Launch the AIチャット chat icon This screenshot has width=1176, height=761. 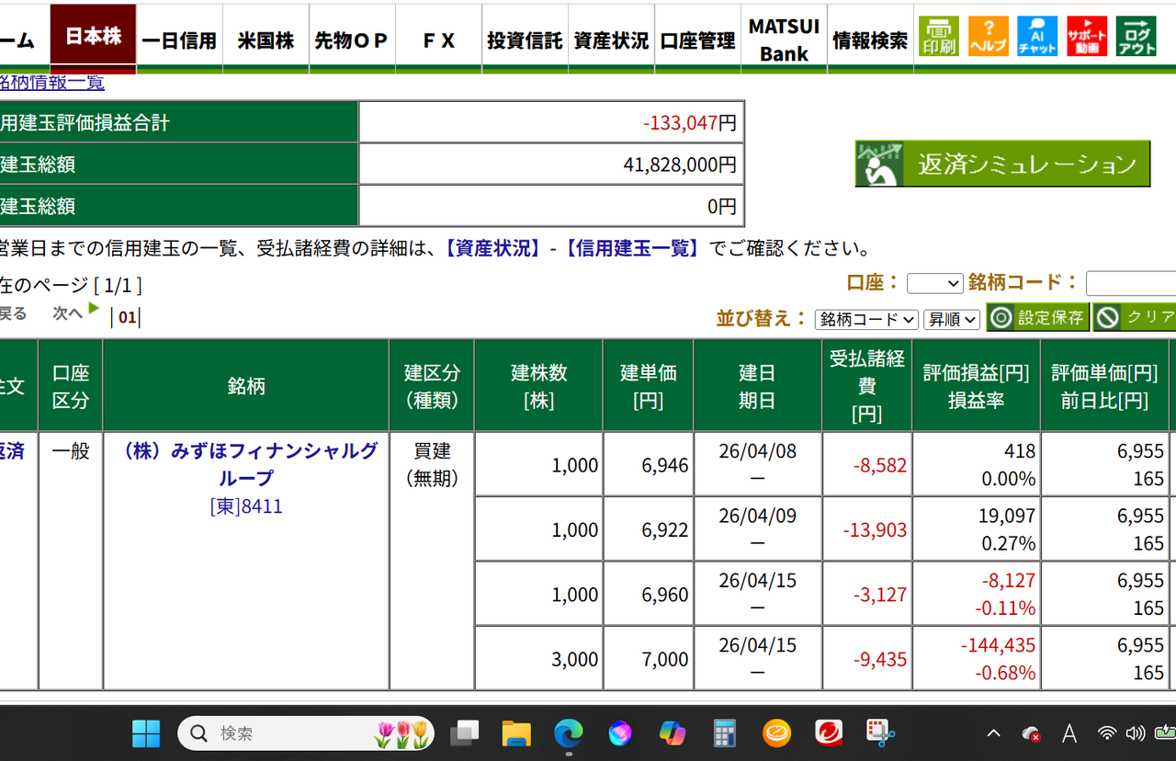pyautogui.click(x=1037, y=36)
